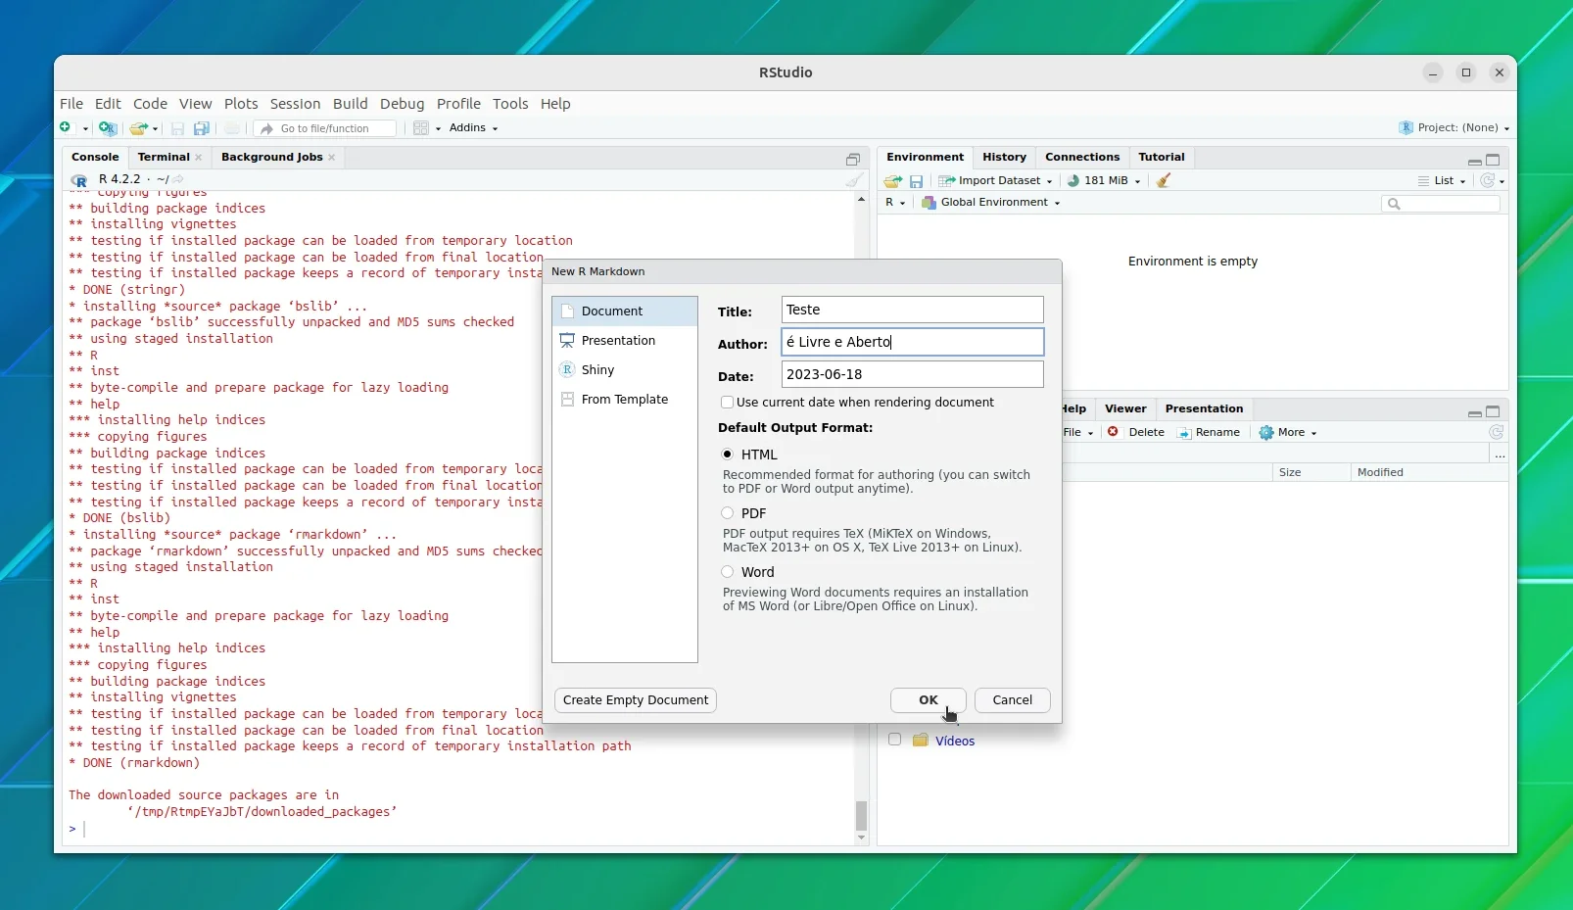
Task: Click Create Empty Document button
Action: click(x=636, y=700)
